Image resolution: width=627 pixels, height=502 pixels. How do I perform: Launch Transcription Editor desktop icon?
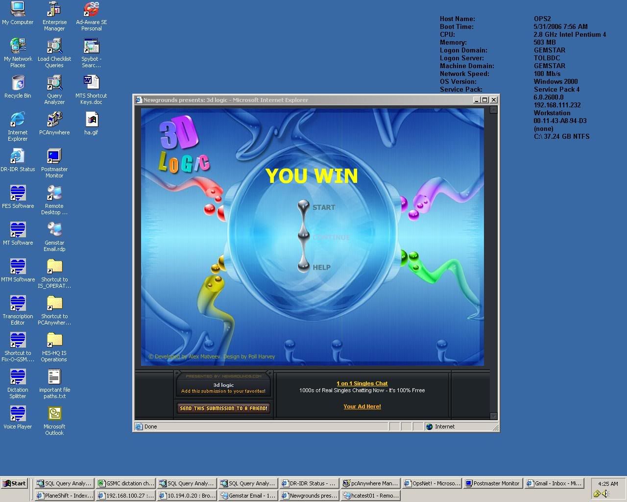[18, 310]
